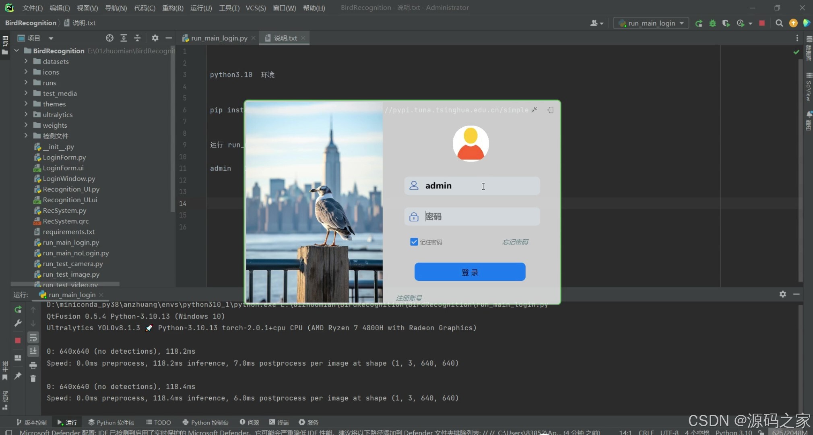
Task: Click the Debug bug icon in toolbar
Action: point(712,23)
